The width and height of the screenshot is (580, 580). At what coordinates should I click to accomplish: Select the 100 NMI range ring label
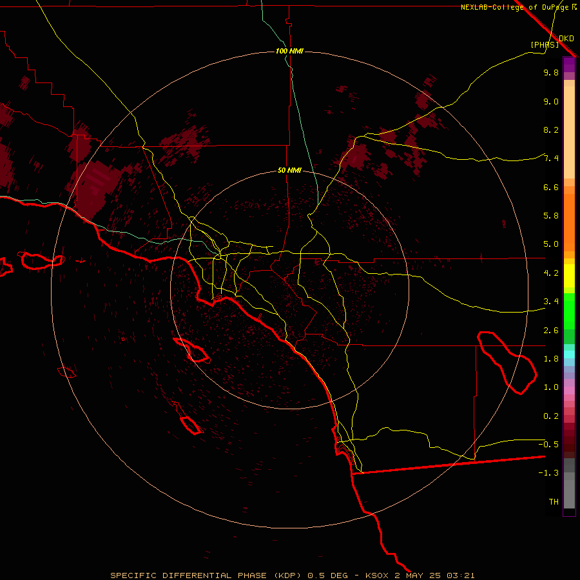(289, 51)
